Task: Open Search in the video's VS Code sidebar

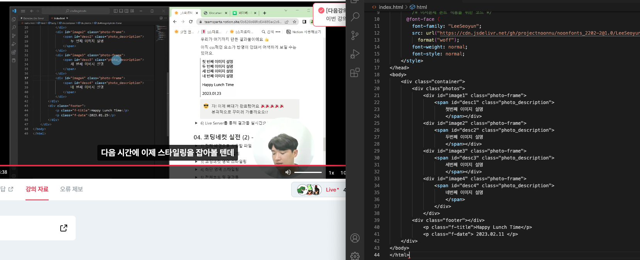Action: (14, 27)
